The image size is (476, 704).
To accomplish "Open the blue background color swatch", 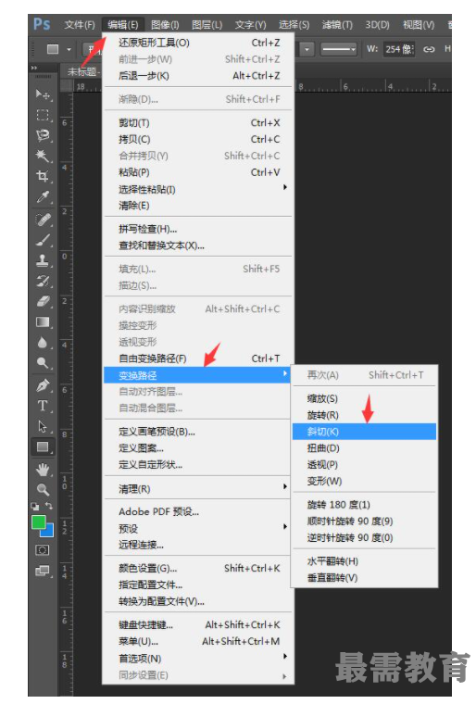I will pyautogui.click(x=47, y=531).
